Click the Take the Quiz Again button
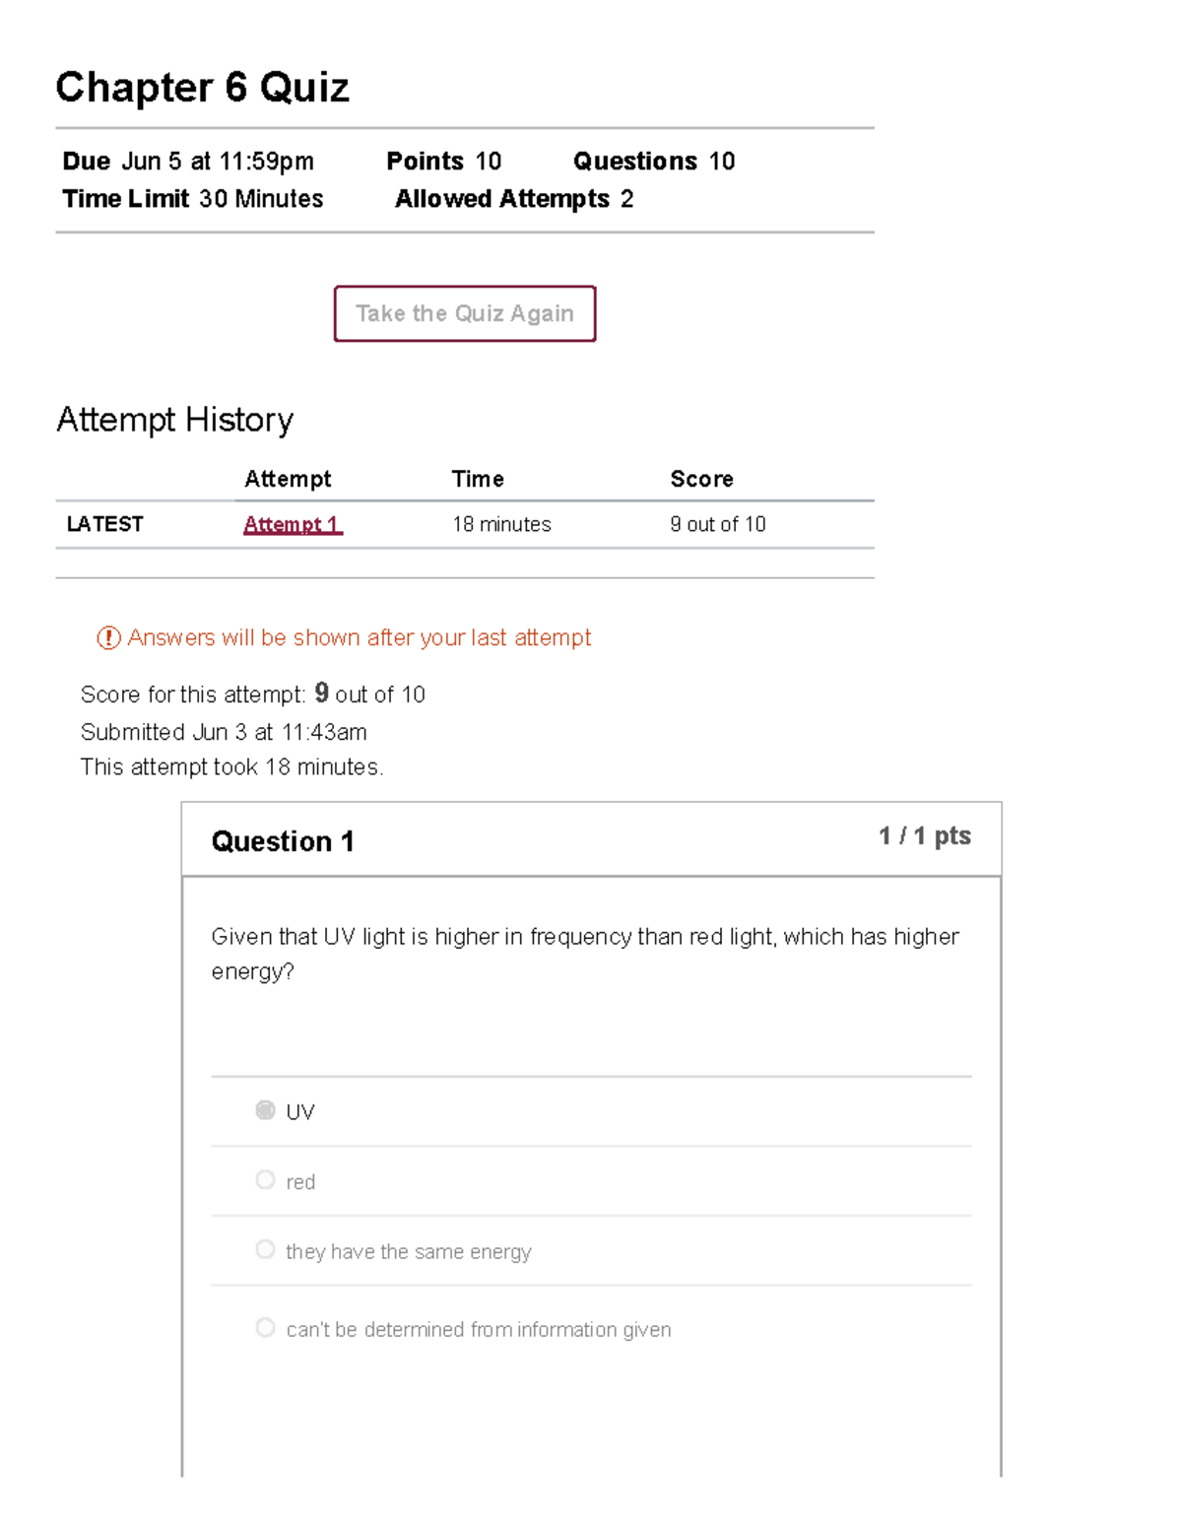Image resolution: width=1182 pixels, height=1530 pixels. pos(464,313)
